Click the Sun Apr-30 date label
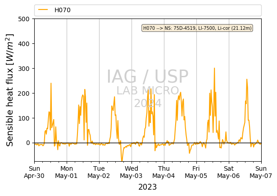The width and height of the screenshot is (277, 196). click(x=34, y=172)
